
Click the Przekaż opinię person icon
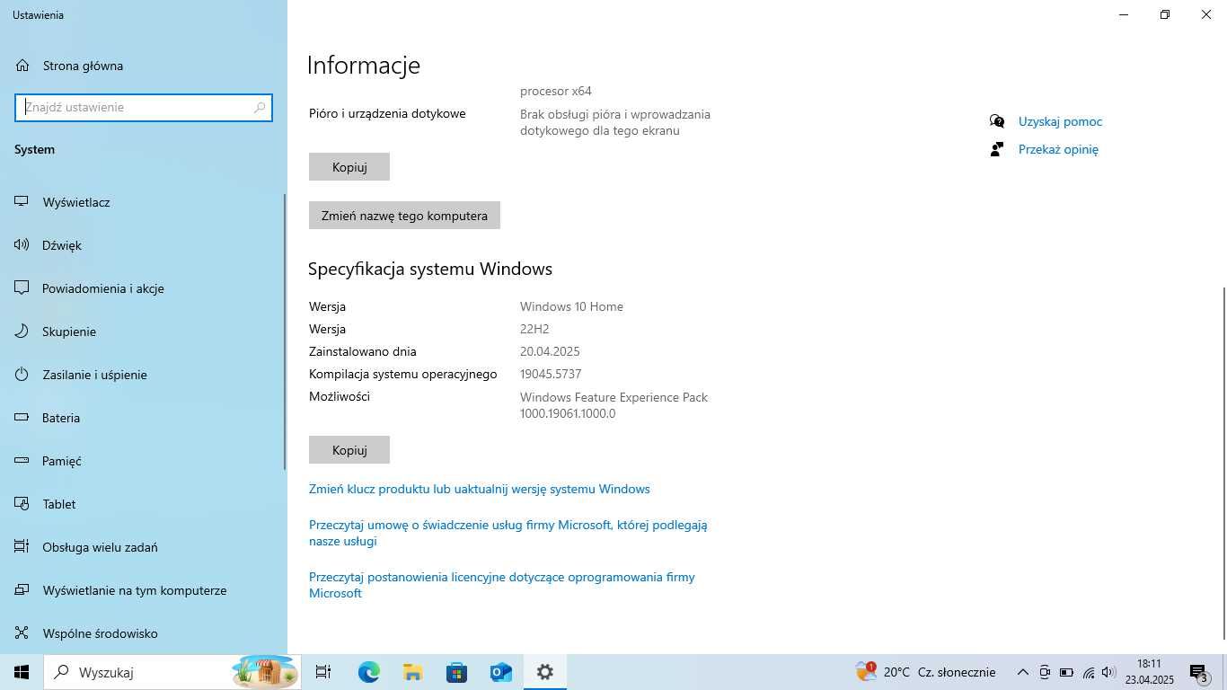(996, 149)
